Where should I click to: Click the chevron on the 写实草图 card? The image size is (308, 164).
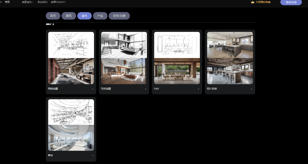pyautogui.click(x=146, y=89)
